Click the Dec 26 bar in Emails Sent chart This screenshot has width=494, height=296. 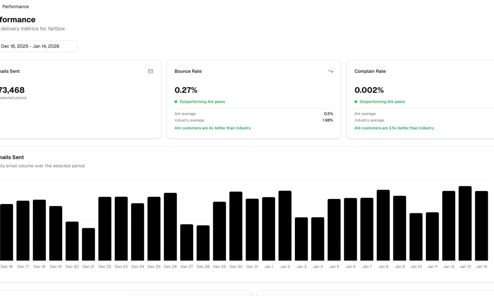pos(170,227)
